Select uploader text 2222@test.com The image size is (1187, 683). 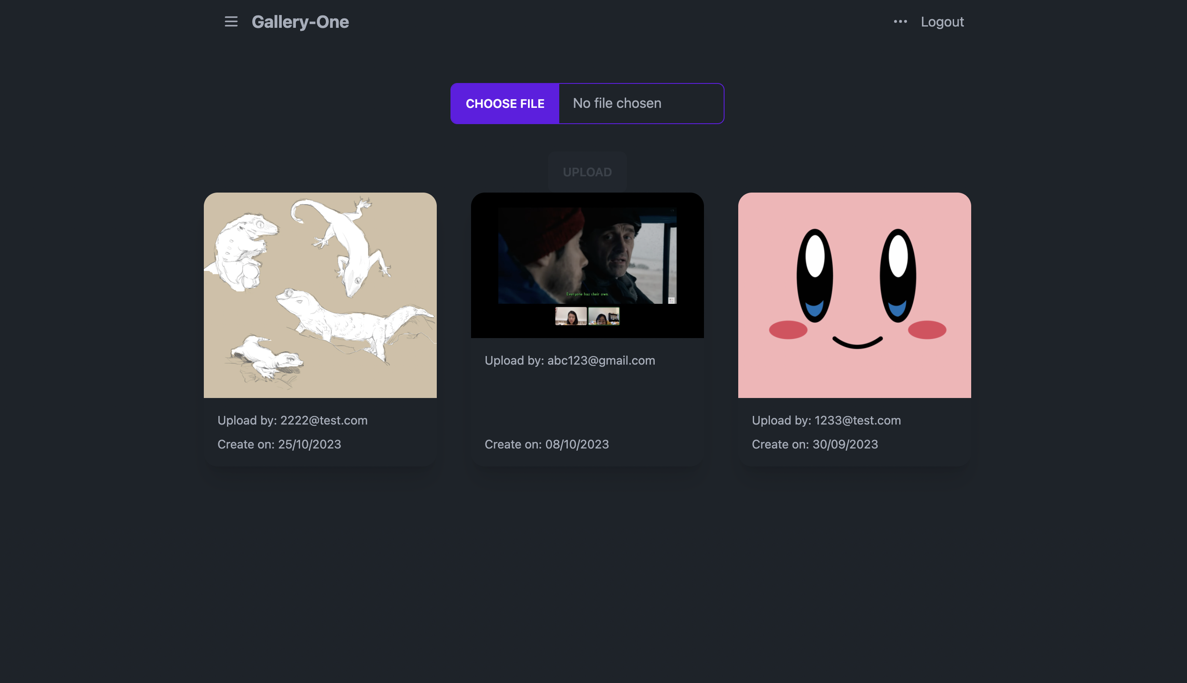[324, 420]
